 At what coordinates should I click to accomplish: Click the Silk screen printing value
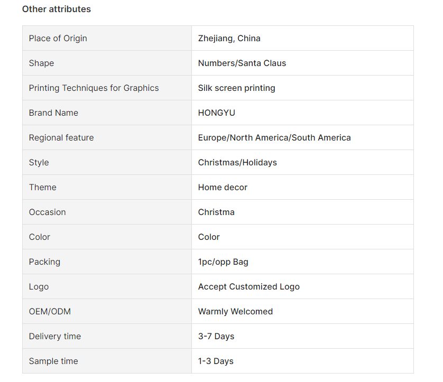[236, 88]
